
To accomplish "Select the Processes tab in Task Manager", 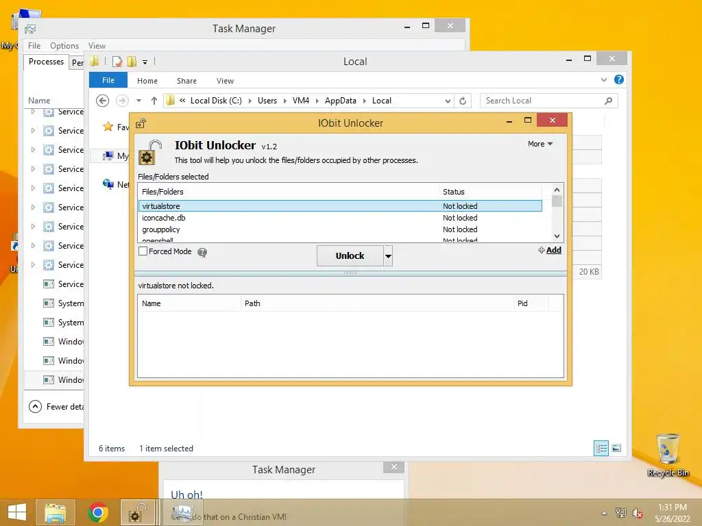I will coord(46,62).
